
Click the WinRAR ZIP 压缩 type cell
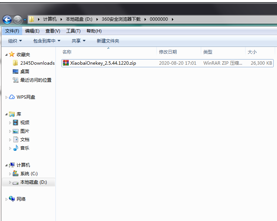(223, 63)
